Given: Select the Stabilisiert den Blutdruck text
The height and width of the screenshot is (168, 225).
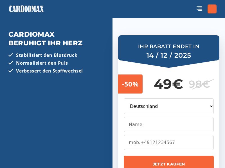Looking at the screenshot, I should coord(47,55).
